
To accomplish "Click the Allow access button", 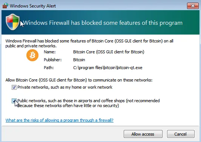I will (x=143, y=134).
